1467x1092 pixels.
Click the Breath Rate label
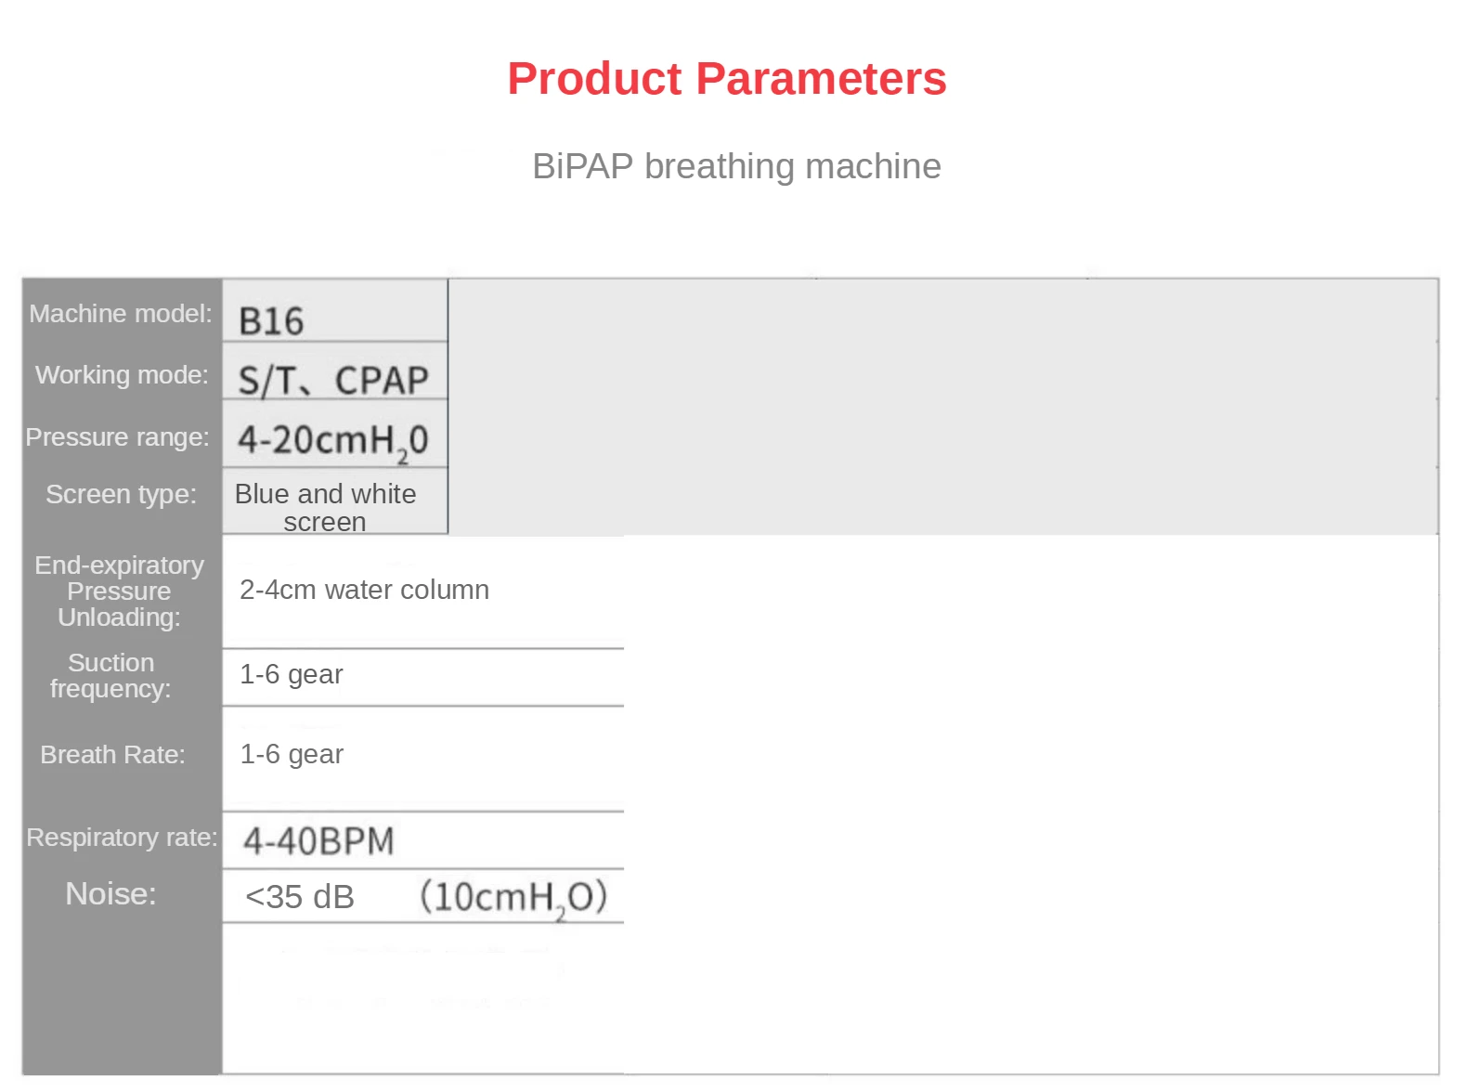click(112, 755)
